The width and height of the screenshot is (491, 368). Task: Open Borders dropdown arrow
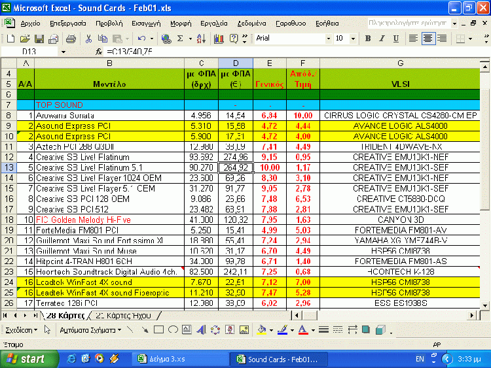tap(470, 39)
